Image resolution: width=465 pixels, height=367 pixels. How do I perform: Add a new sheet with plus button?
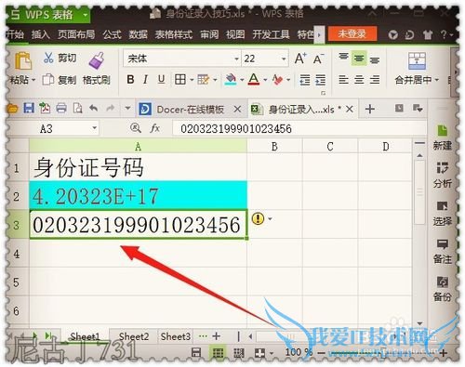coord(217,336)
